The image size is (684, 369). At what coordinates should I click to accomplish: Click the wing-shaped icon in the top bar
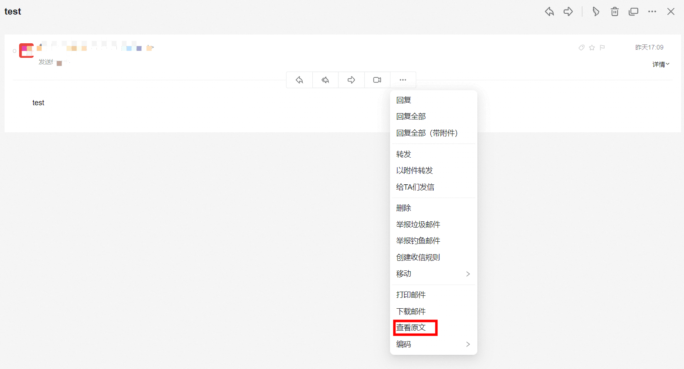[x=596, y=12]
